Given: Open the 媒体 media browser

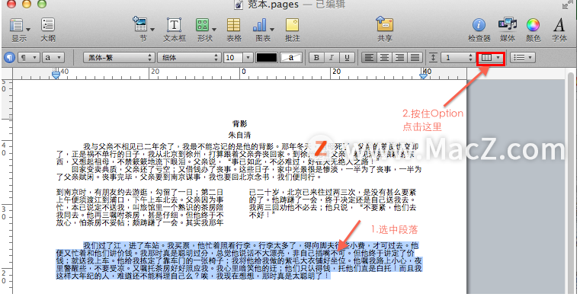Looking at the screenshot, I should [x=508, y=24].
